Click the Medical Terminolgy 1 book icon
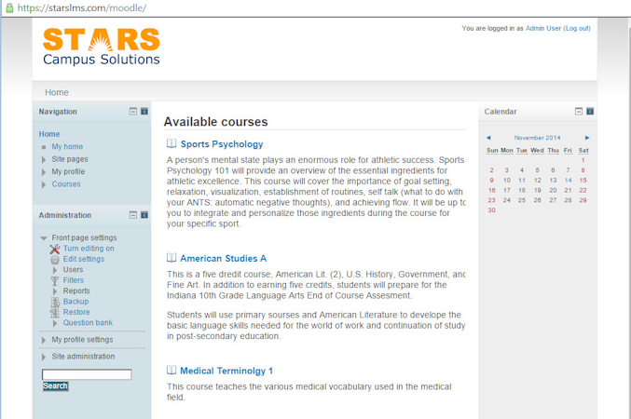This screenshot has height=419, width=631. [x=171, y=370]
